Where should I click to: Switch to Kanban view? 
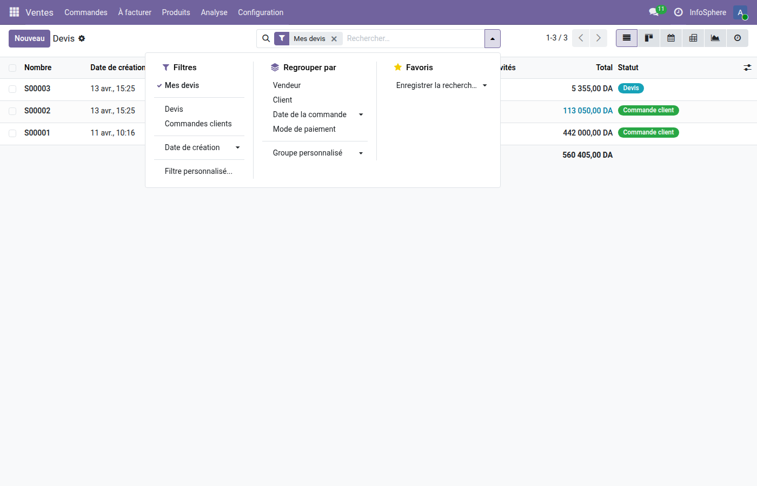point(648,38)
